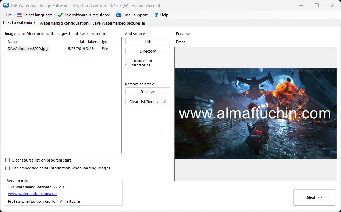Click the File add source button
The image size is (341, 212).
point(148,41)
